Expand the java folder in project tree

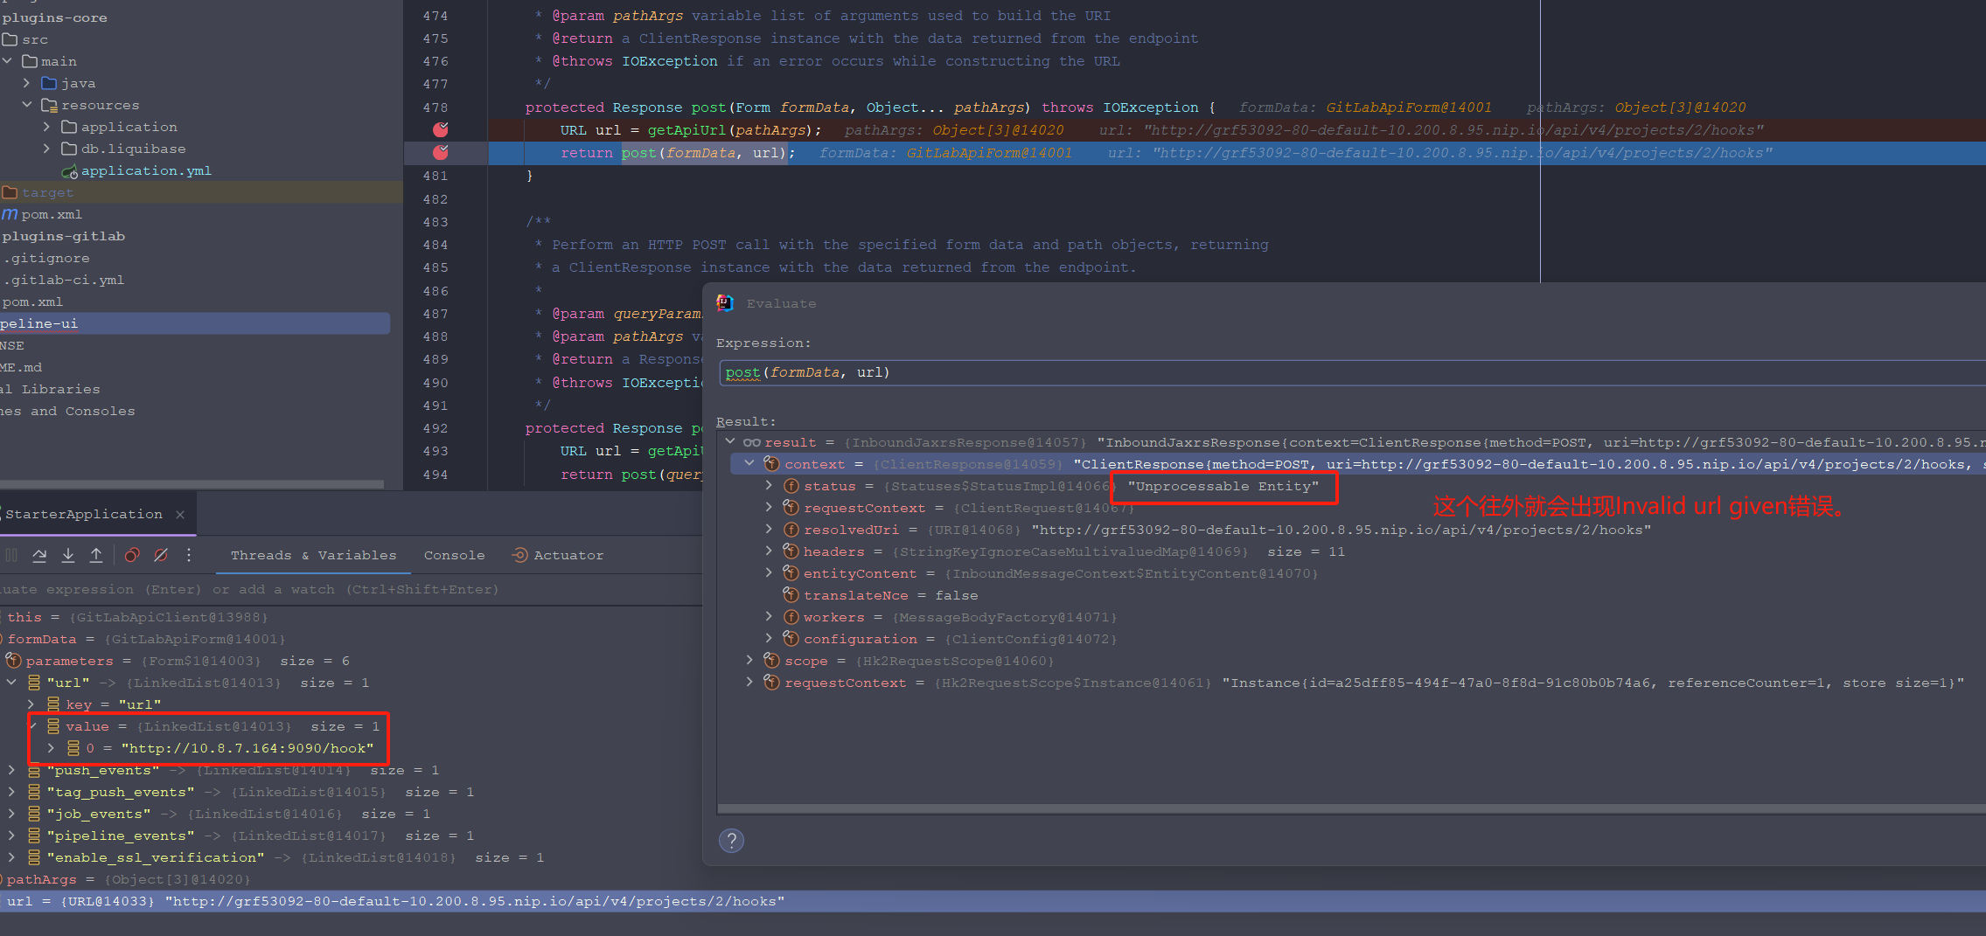click(x=27, y=83)
